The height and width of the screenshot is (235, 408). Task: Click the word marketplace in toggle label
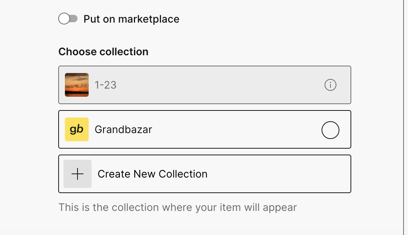click(149, 19)
